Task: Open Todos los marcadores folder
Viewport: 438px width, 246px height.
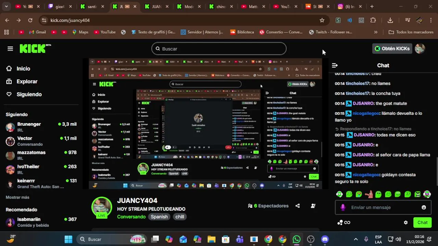Action: 411,32
